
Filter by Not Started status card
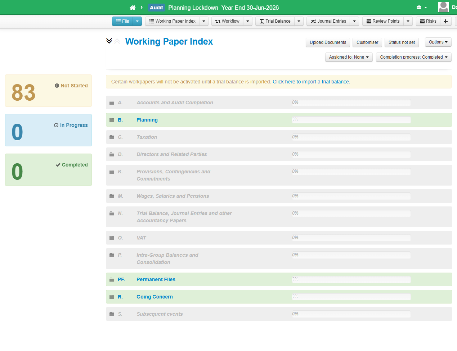48,91
